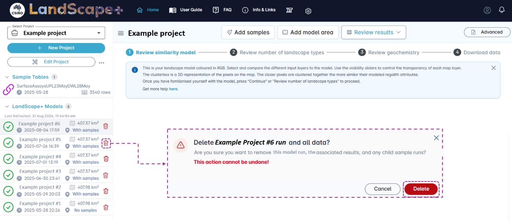
Task: Go to the User Guide menu item
Action: pyautogui.click(x=185, y=10)
